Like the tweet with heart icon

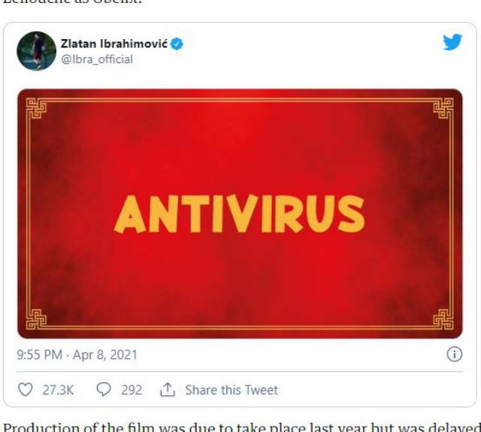coord(25,390)
